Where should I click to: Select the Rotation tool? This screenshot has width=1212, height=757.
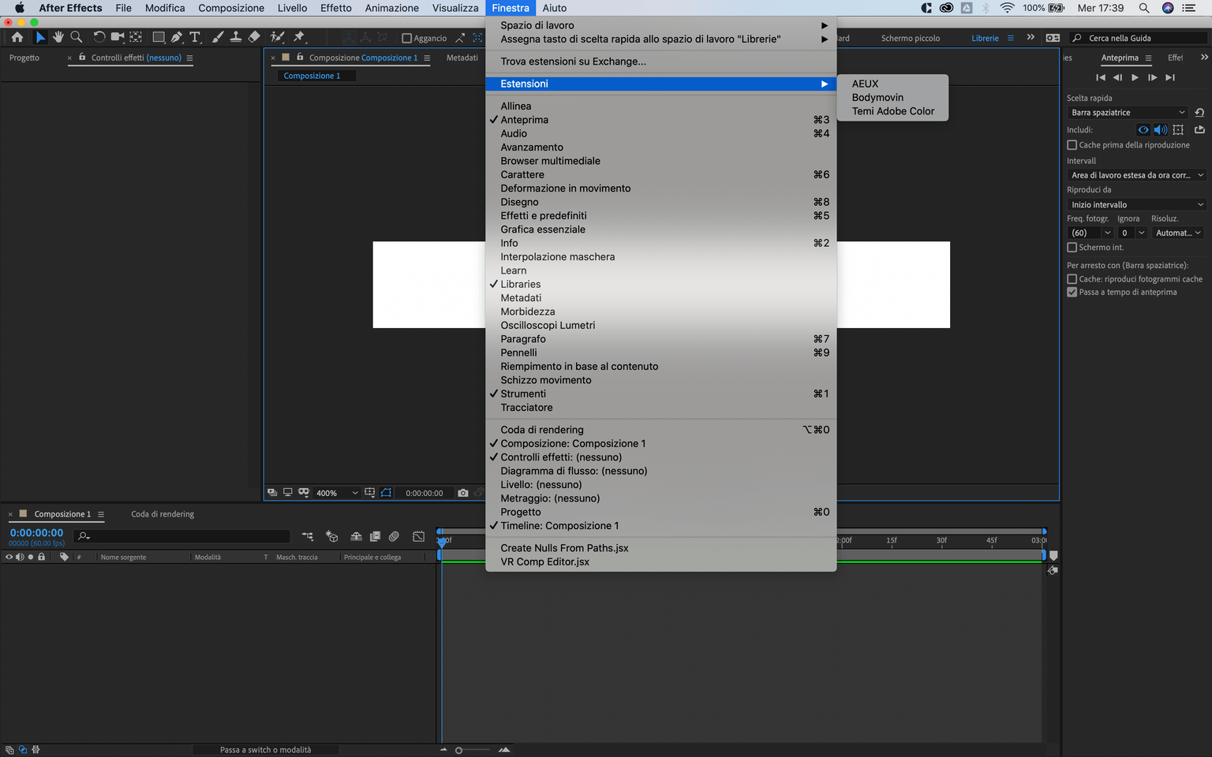[x=99, y=37]
